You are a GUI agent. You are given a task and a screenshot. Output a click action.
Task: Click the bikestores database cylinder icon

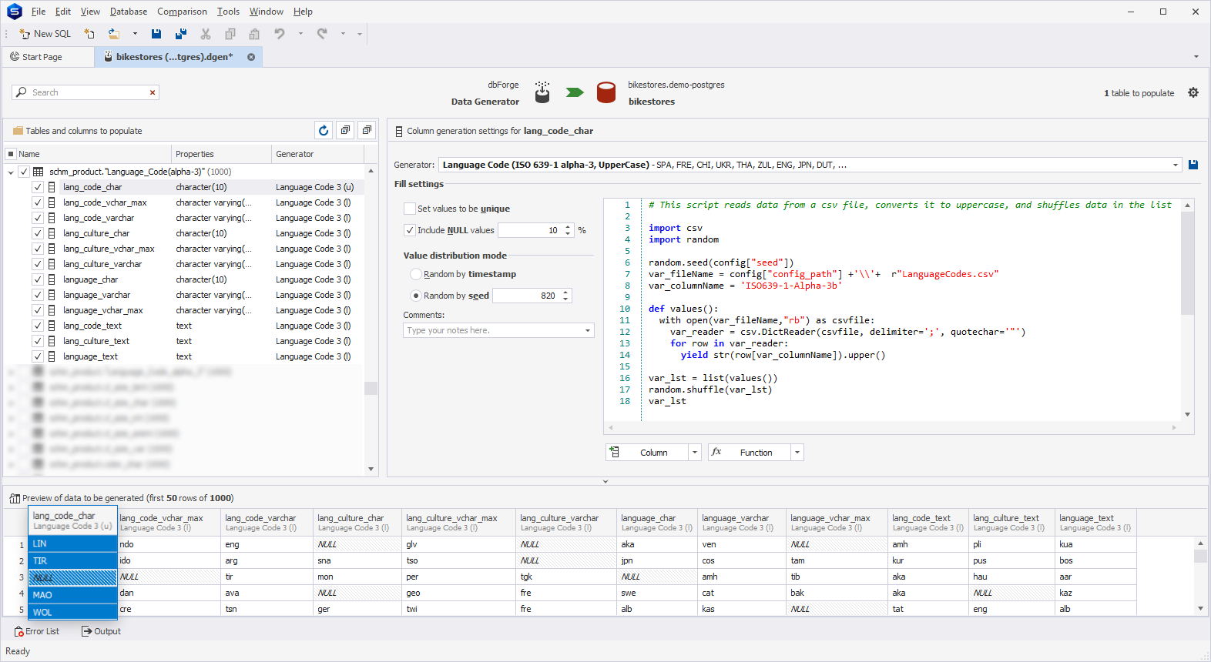tap(606, 92)
